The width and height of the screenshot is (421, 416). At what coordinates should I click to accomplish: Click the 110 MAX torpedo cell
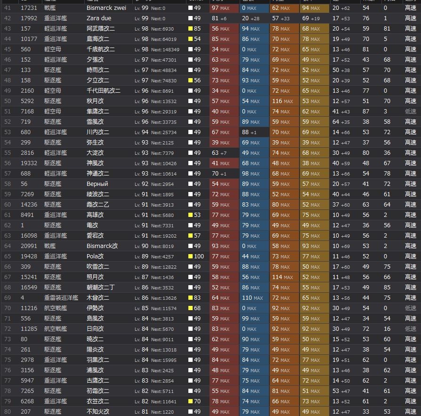pos(254,297)
